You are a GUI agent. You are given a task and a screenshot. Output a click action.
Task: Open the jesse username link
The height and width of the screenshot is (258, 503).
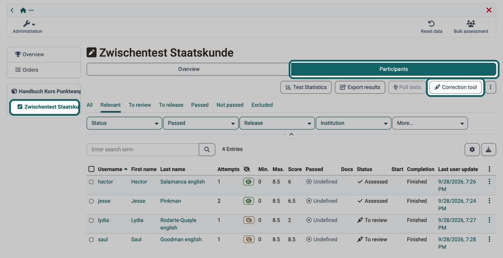104,201
